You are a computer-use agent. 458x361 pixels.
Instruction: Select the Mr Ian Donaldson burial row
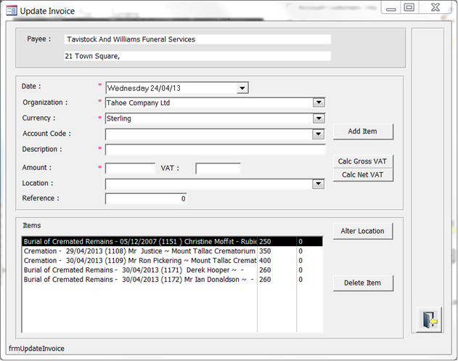(x=172, y=280)
